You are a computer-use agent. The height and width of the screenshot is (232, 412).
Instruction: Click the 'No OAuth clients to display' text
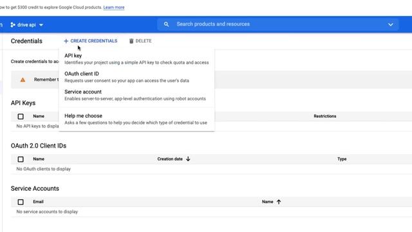pyautogui.click(x=44, y=169)
